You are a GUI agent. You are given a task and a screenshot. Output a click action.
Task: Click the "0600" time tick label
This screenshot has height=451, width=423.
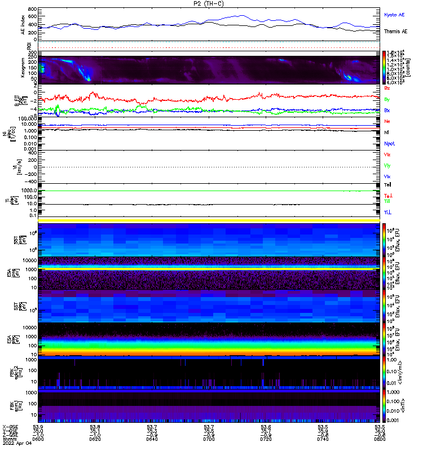(x=38, y=439)
